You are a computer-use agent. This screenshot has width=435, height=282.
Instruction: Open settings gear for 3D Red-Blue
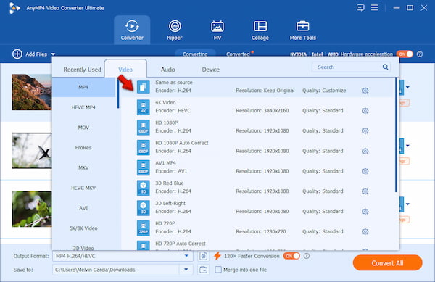click(x=365, y=191)
